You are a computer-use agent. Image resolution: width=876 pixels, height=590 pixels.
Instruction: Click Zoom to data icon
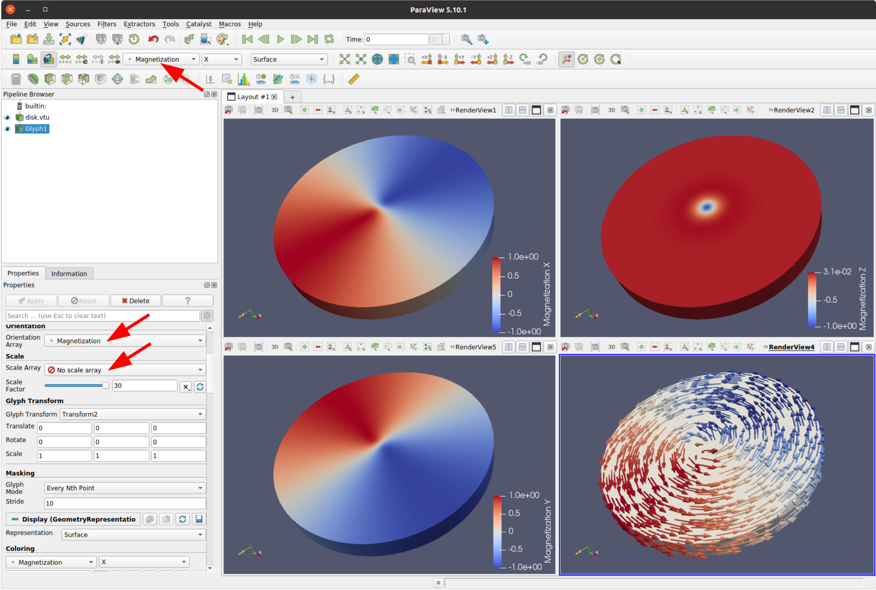(x=361, y=59)
